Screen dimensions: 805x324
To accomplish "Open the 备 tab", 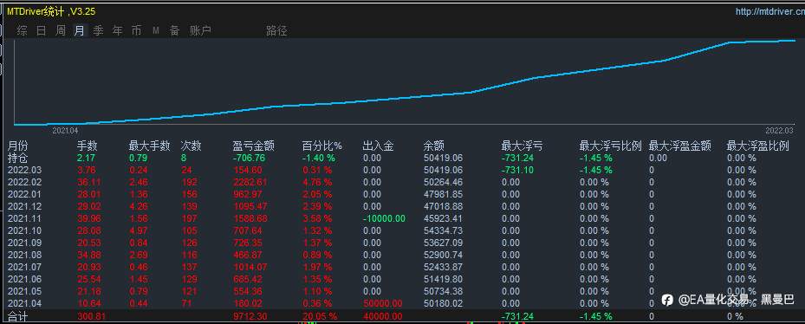I will coord(174,31).
